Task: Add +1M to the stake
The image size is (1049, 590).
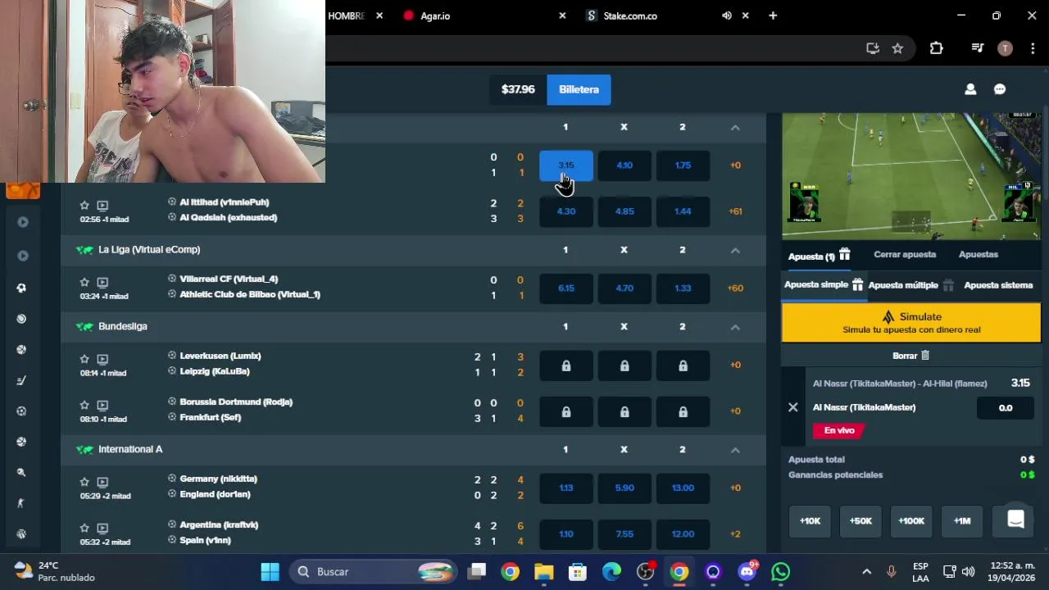Action: (962, 521)
